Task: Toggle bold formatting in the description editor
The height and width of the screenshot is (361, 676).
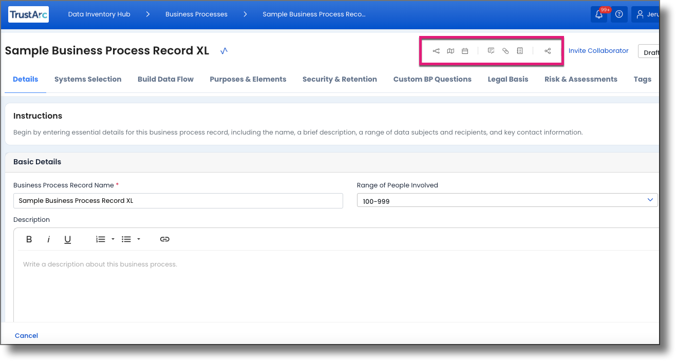Action: pos(29,239)
